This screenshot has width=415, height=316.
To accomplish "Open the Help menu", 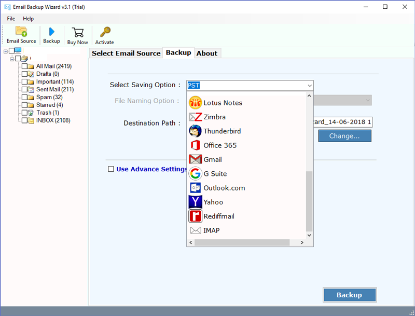I will click(x=29, y=19).
